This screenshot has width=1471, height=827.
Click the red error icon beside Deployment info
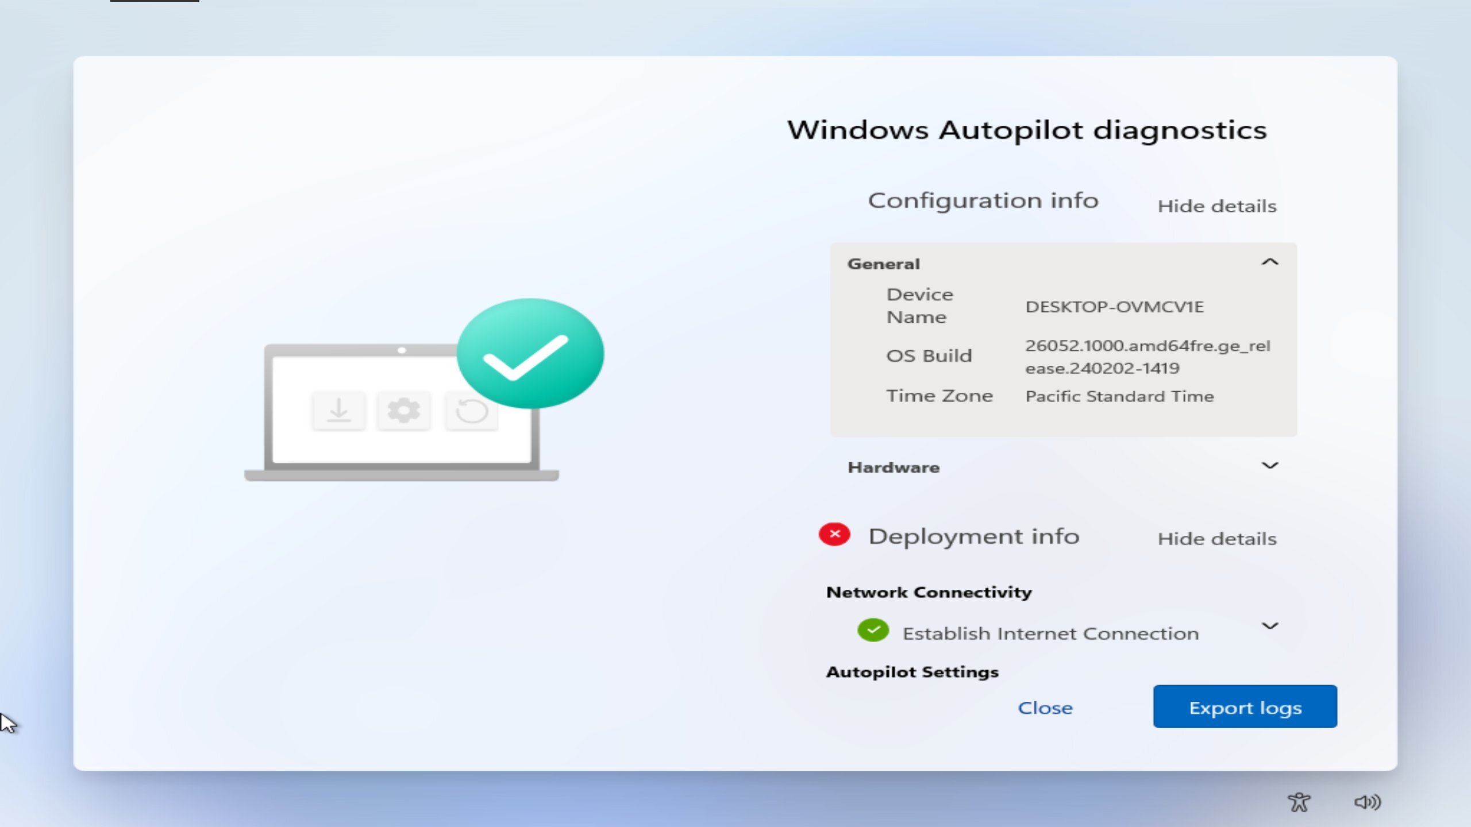coord(834,535)
